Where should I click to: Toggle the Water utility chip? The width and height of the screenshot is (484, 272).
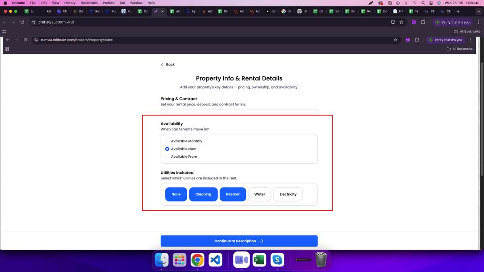pos(259,194)
